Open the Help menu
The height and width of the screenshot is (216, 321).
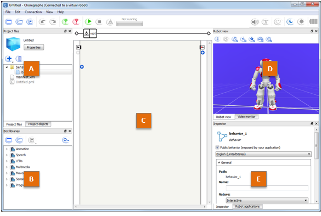(x=61, y=12)
